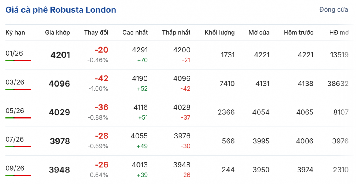Click the 'Hôm trước' column header

pos(298,33)
